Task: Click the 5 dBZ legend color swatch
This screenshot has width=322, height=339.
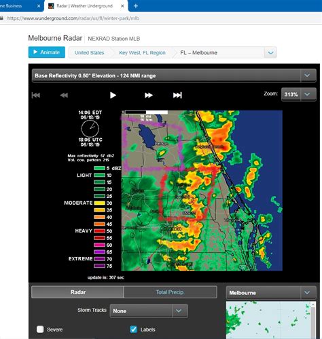Action: pos(99,168)
